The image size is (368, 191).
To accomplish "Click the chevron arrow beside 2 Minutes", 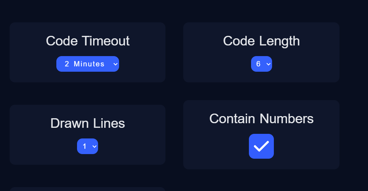I will pyautogui.click(x=115, y=64).
